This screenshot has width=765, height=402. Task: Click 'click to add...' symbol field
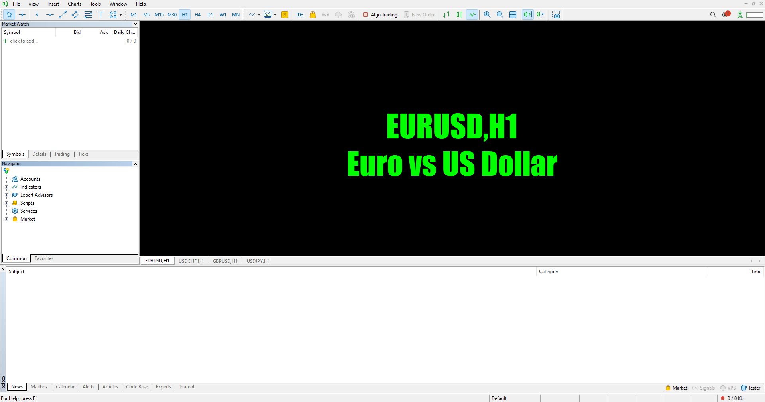pos(24,41)
